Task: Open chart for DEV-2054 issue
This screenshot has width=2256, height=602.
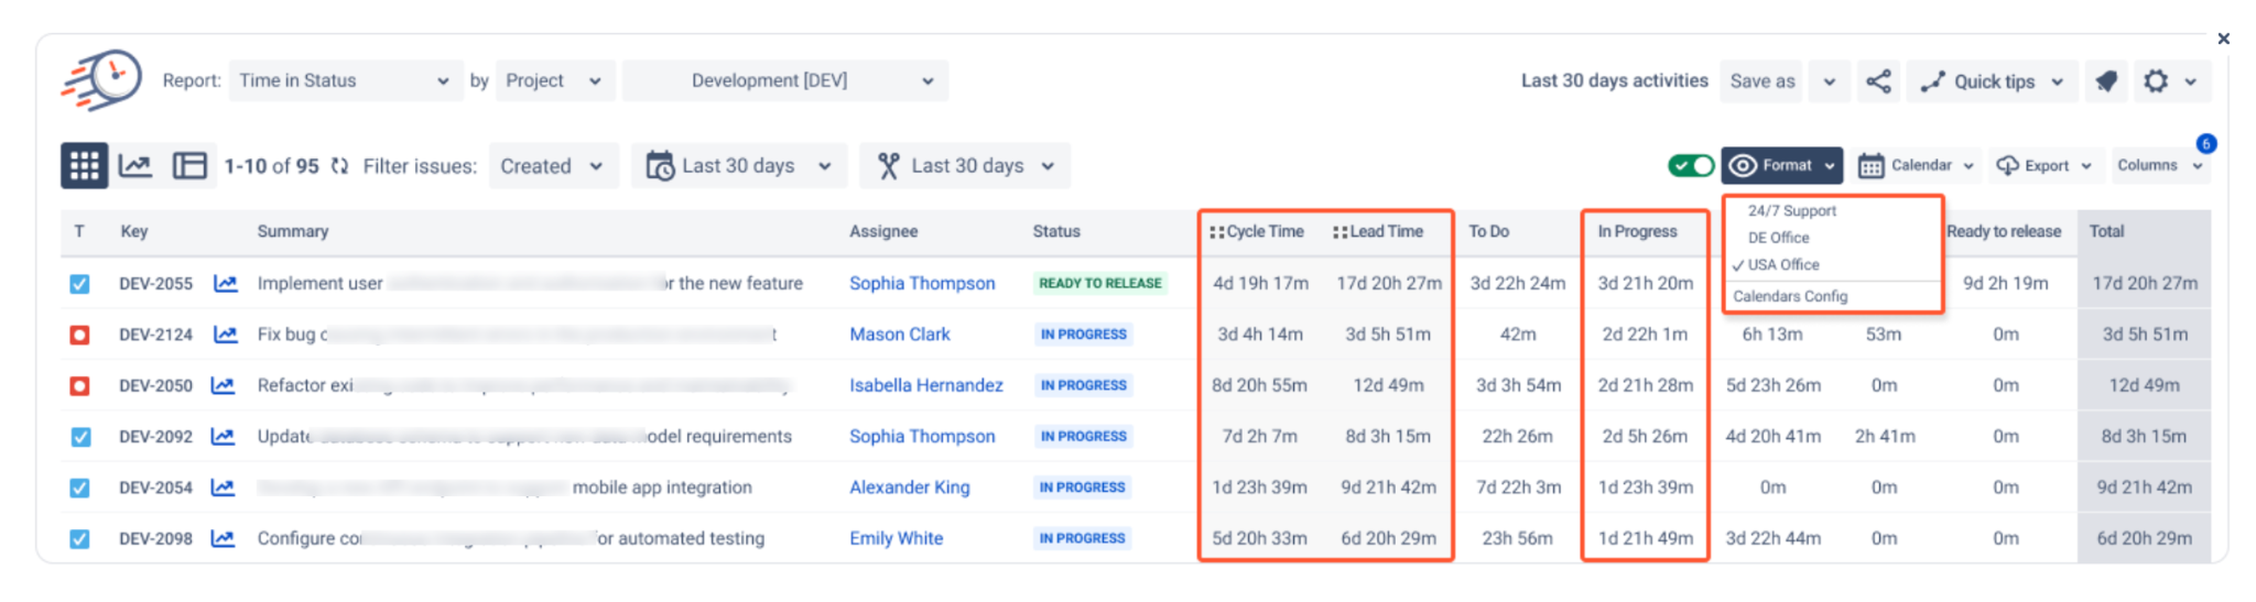Action: (223, 488)
